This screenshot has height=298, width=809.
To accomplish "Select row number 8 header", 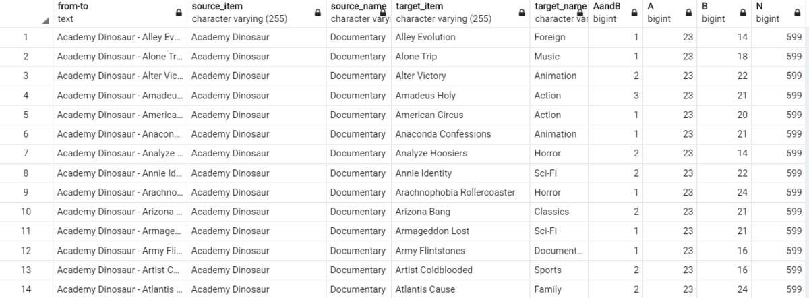I will [x=26, y=173].
